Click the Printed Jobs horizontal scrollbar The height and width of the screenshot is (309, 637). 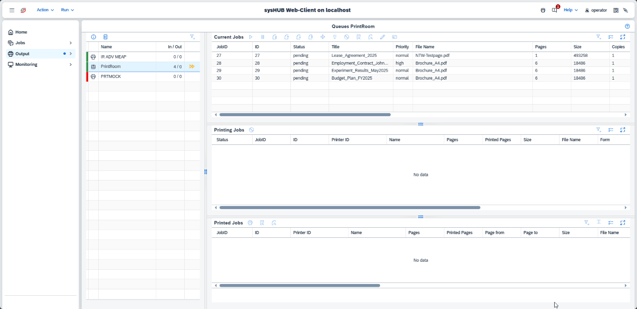[299, 286]
